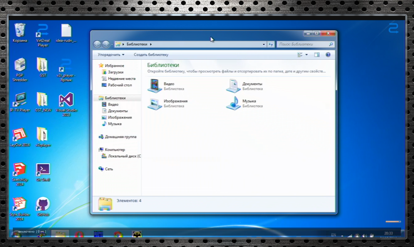Click the Элементов: 4 details text
Image resolution: width=414 pixels, height=247 pixels.
tap(129, 200)
